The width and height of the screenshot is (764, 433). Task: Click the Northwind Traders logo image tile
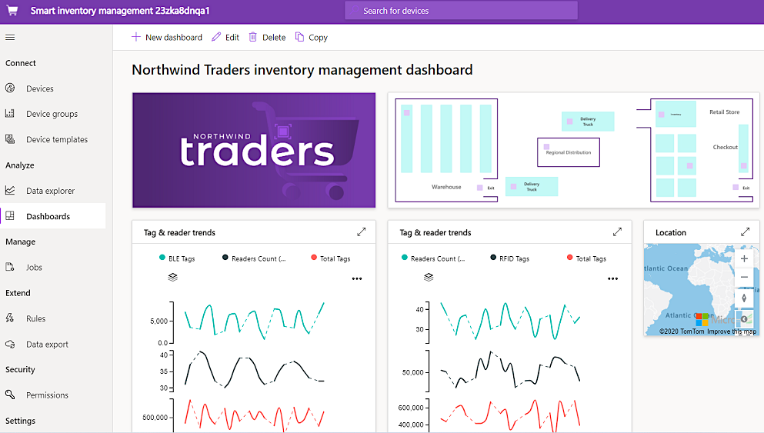click(254, 150)
